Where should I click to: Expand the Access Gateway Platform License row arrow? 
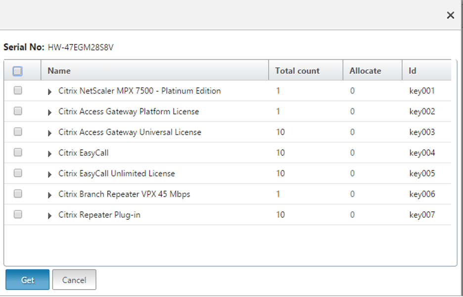(49, 112)
